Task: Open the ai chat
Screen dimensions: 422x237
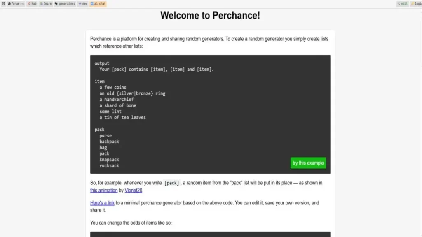Action: coord(98,4)
